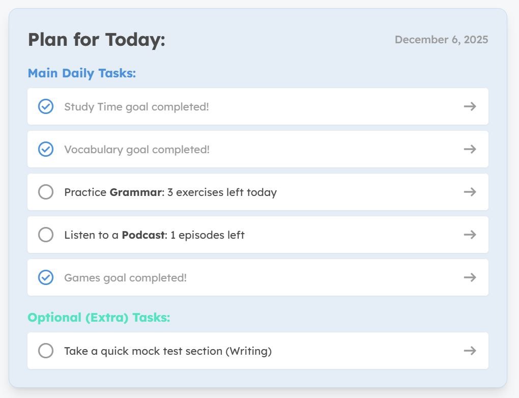519x398 pixels.
Task: Check off the Practice Grammar task
Action: click(x=46, y=192)
